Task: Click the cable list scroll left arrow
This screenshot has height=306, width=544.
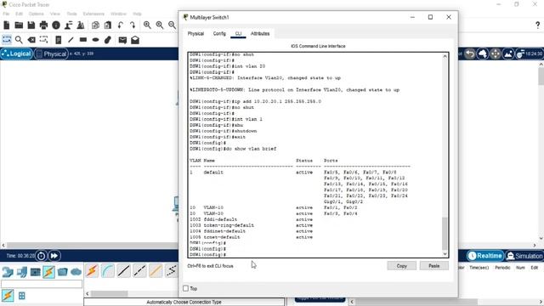Action: [88, 293]
